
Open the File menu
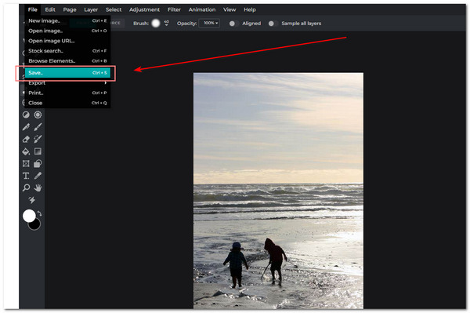(x=32, y=9)
